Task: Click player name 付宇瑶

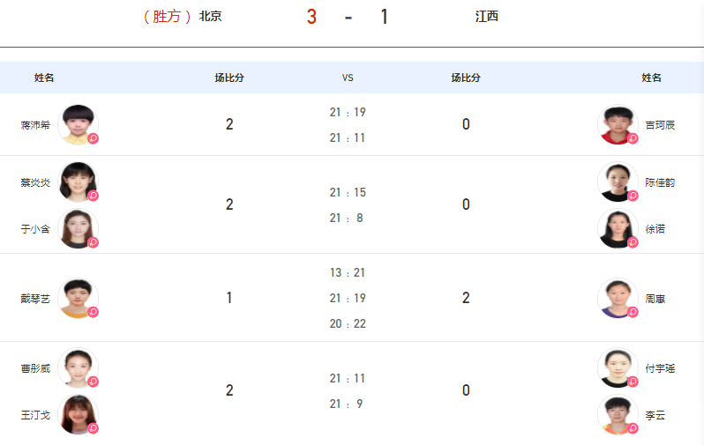Action: [x=660, y=368]
